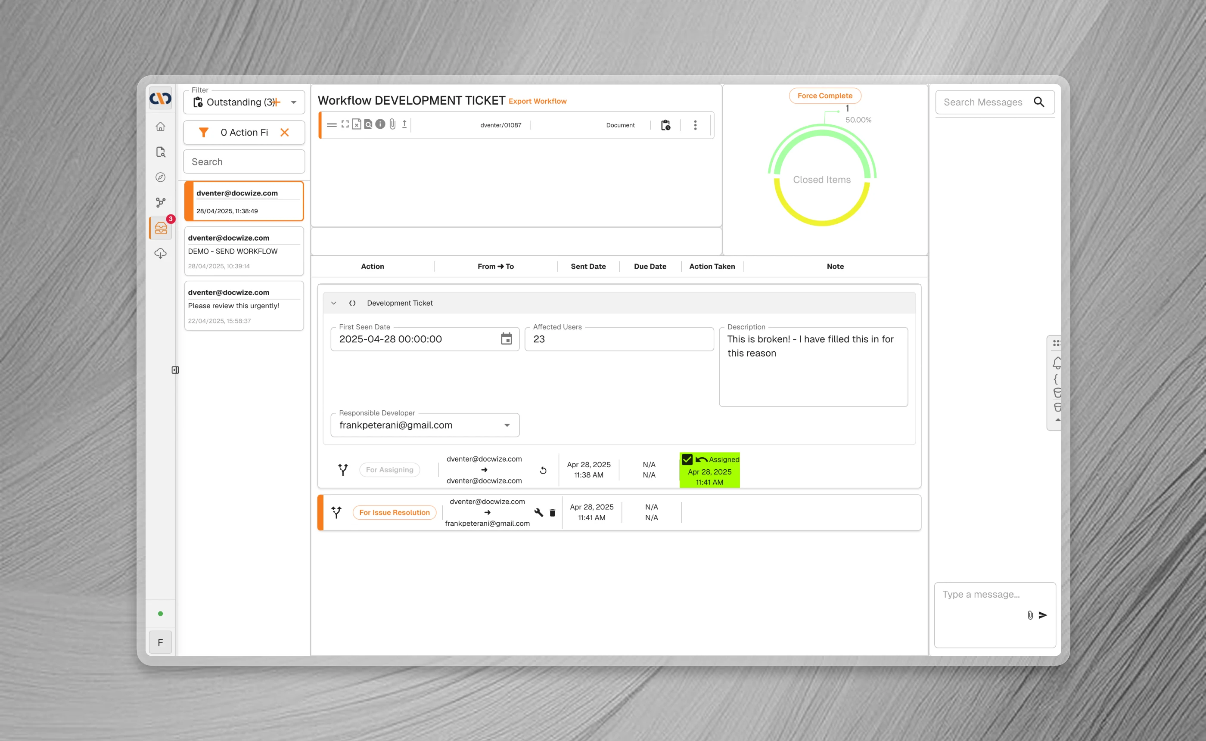Toggle the Assigned checkbox in action taken
1206x741 pixels.
coord(687,459)
